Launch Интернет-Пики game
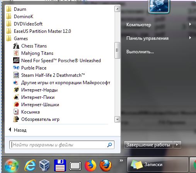196x173 pixels. pyautogui.click(x=34, y=97)
